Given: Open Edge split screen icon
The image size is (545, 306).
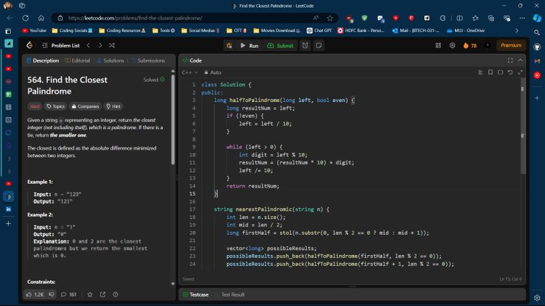Looking at the screenshot, I should click(459, 18).
